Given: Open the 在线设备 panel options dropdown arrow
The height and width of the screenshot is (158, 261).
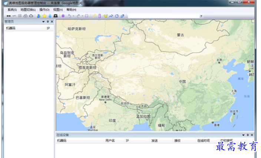Looking at the screenshot, I should tap(243, 135).
